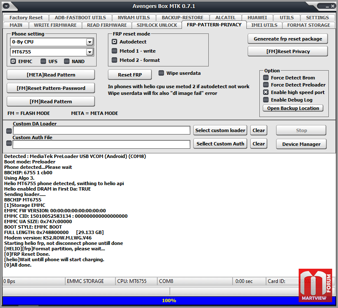Clear the Custom DA Loader path
This screenshot has height=308, width=338.
click(259, 130)
